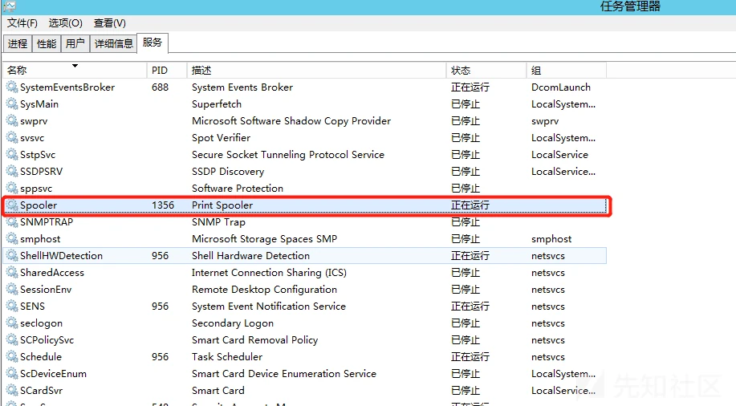Click Microsoft Storage Spaces SMP text

pos(264,238)
